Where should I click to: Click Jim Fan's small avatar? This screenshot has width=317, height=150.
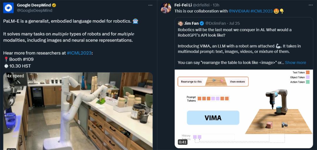click(181, 23)
